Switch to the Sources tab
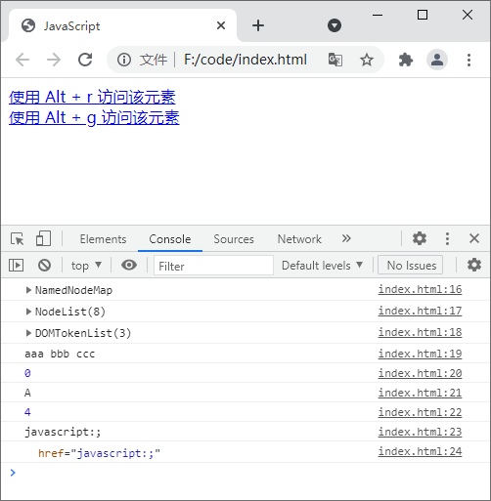This screenshot has height=501, width=491. click(234, 239)
